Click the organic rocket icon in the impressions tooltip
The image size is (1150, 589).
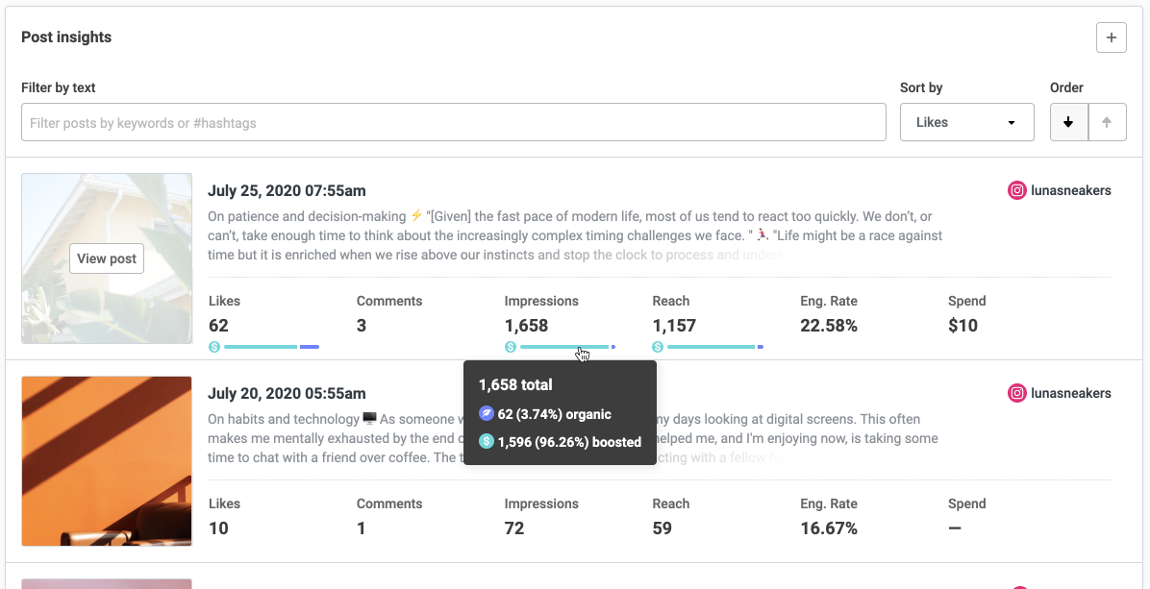(486, 413)
